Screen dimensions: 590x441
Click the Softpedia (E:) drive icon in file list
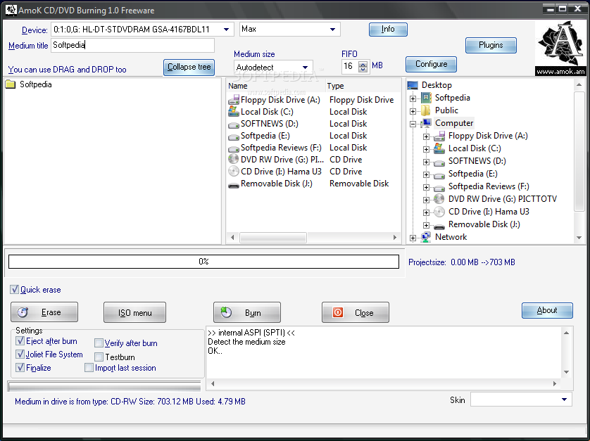(x=234, y=136)
